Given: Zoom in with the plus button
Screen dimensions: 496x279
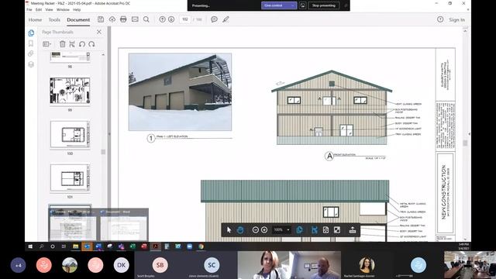Looking at the screenshot, I should click(264, 230).
